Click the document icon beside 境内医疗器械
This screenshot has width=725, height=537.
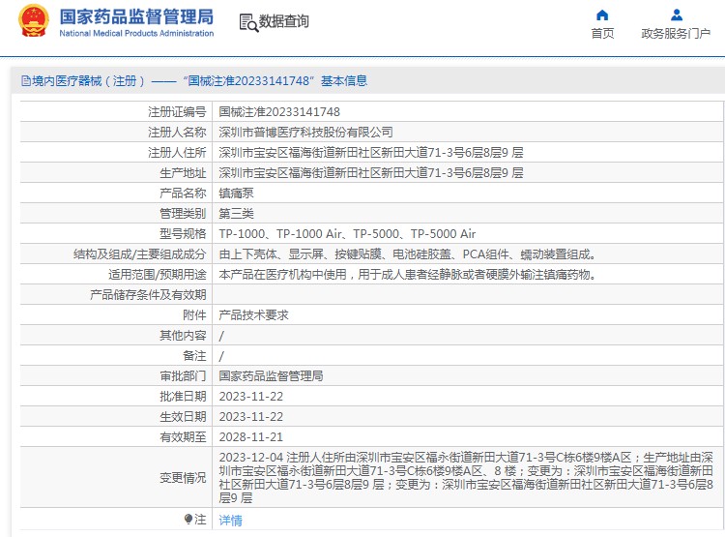26,81
